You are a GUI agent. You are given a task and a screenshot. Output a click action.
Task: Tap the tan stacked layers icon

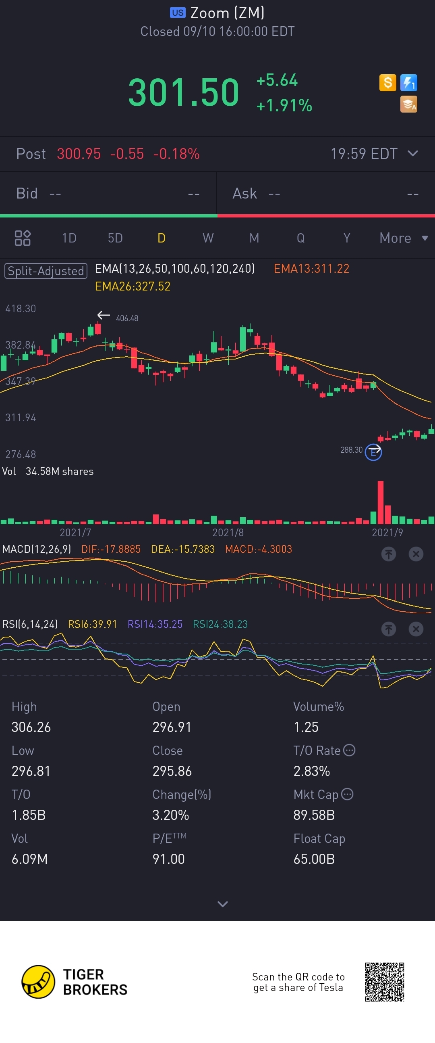point(408,104)
